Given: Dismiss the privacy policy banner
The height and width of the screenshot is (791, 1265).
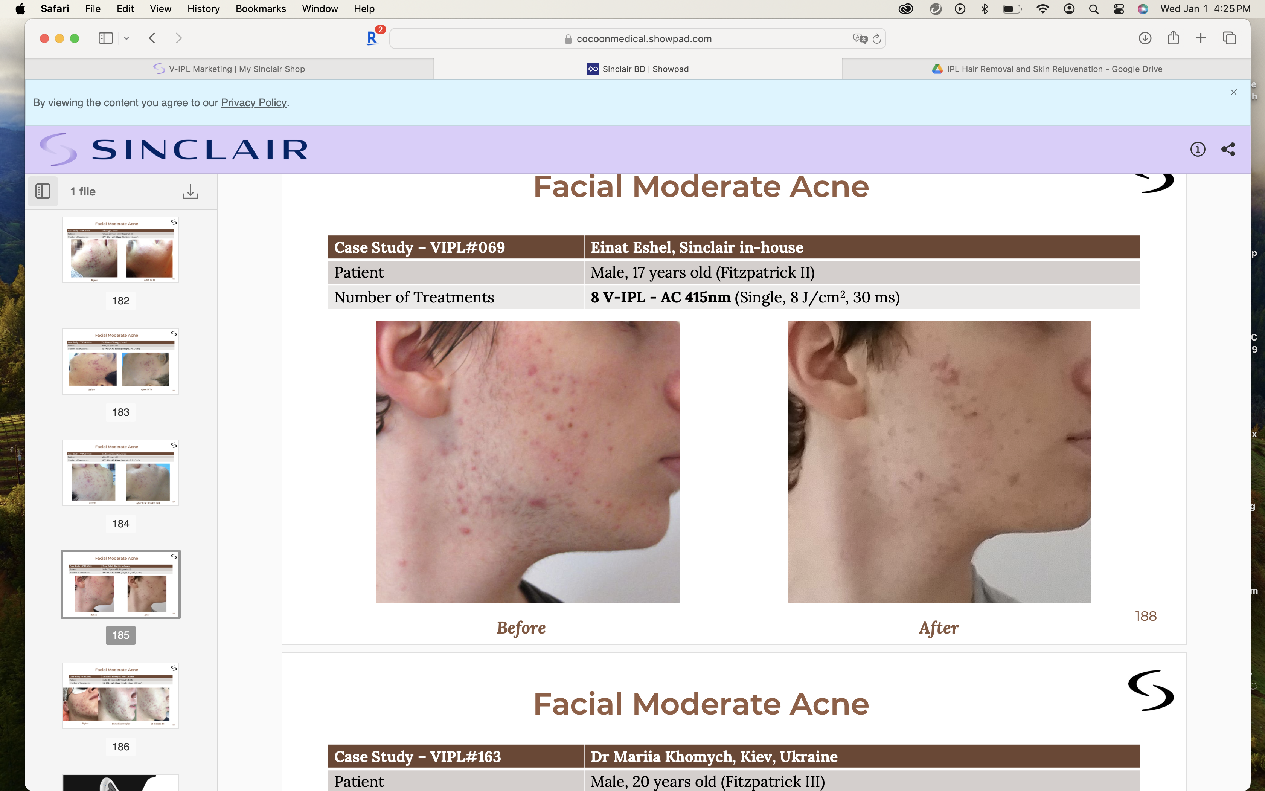Looking at the screenshot, I should click(1234, 93).
